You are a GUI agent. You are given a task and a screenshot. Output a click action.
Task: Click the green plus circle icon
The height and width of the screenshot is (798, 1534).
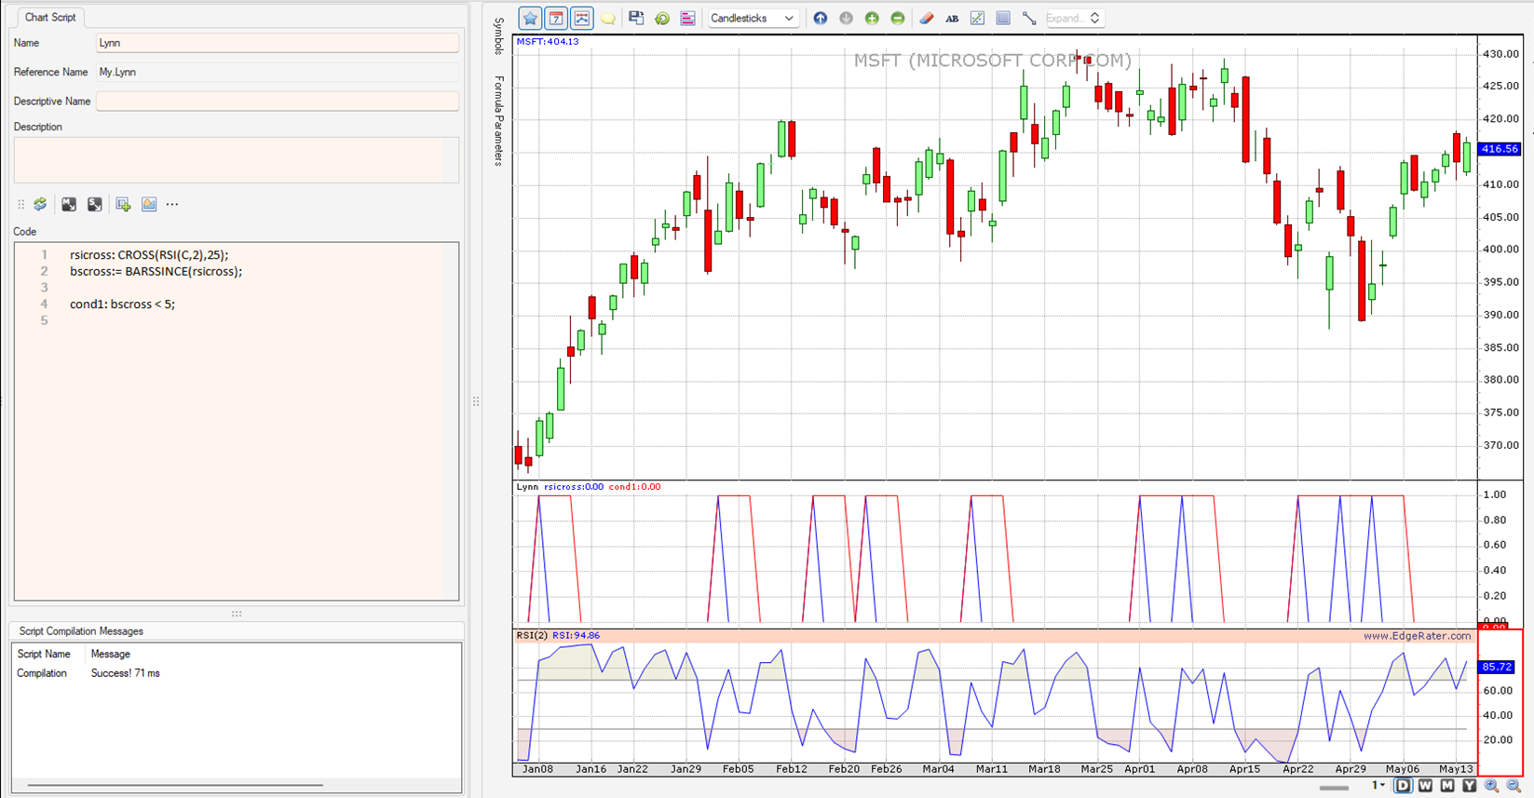click(x=873, y=18)
